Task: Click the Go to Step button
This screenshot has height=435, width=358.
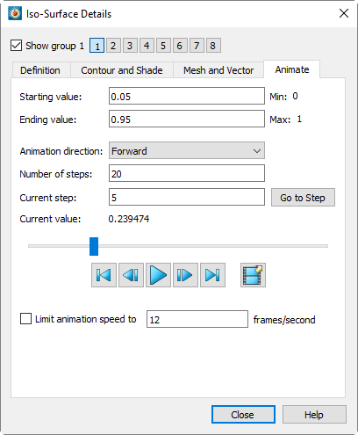Action: (303, 198)
